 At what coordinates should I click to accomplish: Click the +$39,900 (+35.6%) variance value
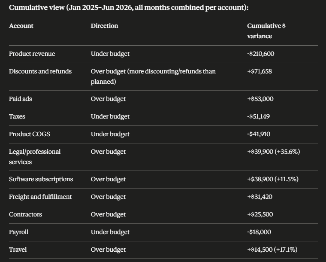(274, 152)
